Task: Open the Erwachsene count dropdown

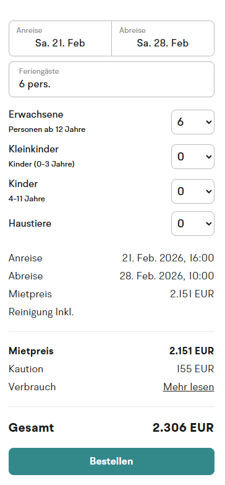Action: point(193,122)
